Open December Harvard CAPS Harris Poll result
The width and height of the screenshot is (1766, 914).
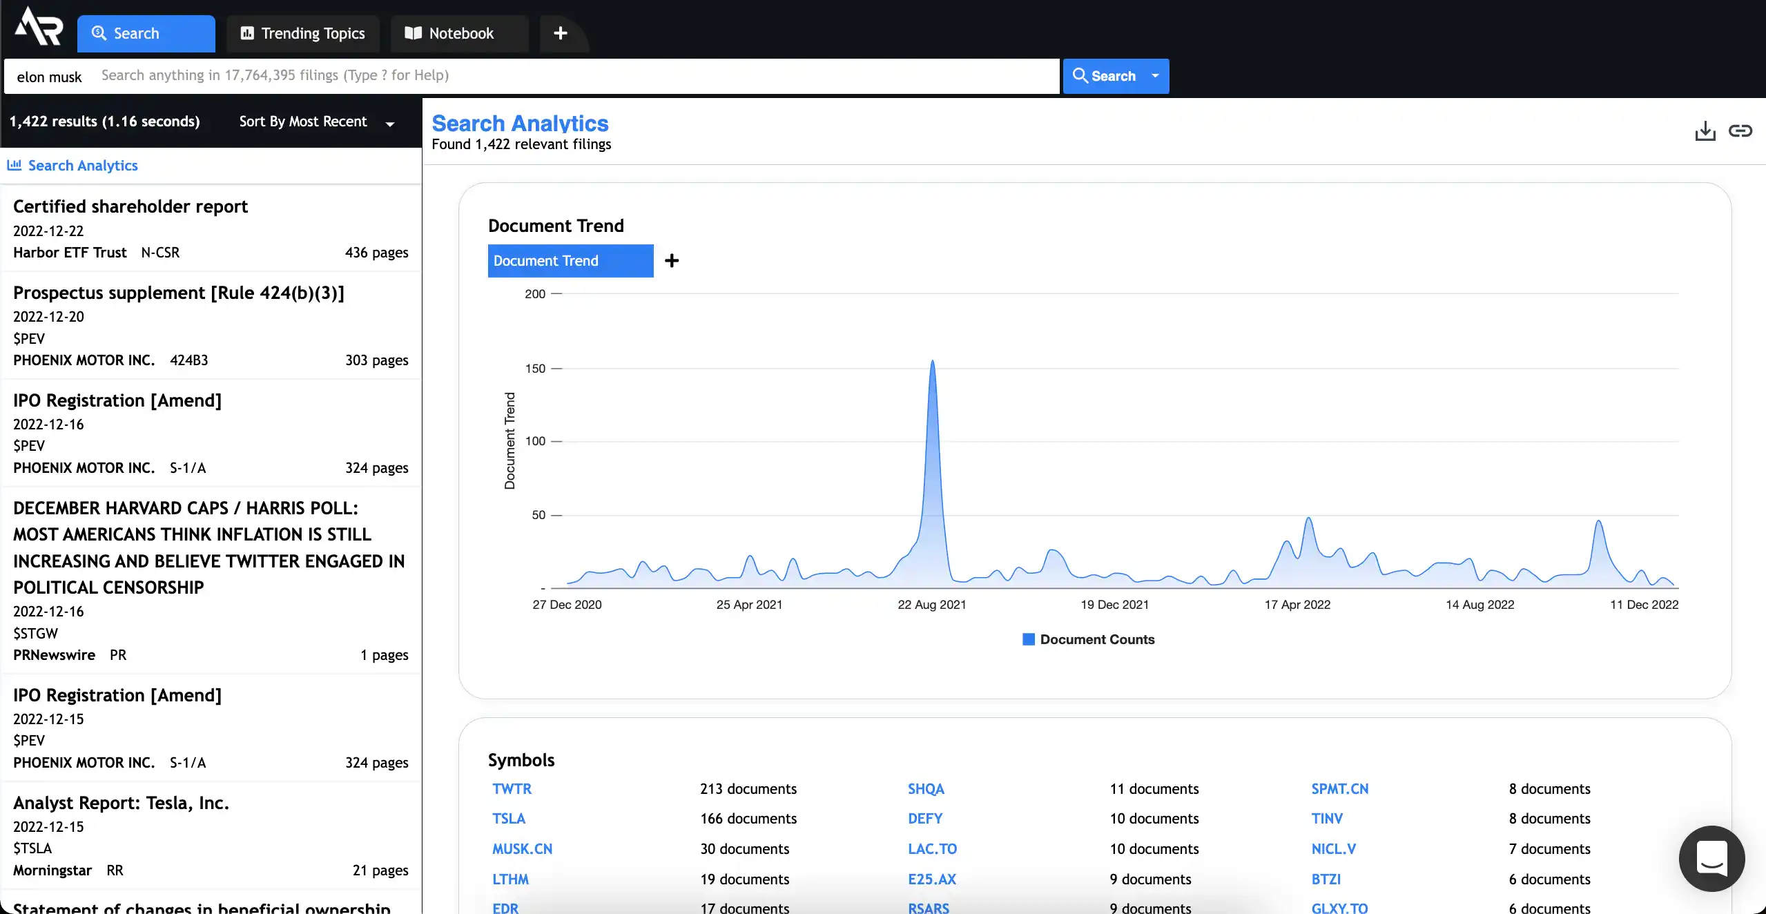[x=211, y=581]
